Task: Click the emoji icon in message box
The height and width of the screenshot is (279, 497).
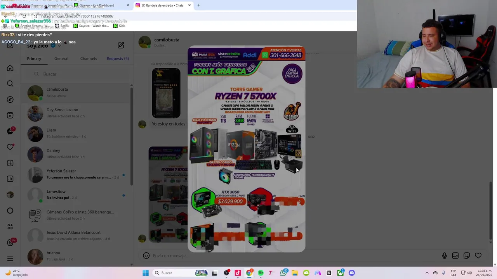Action: pos(146,256)
